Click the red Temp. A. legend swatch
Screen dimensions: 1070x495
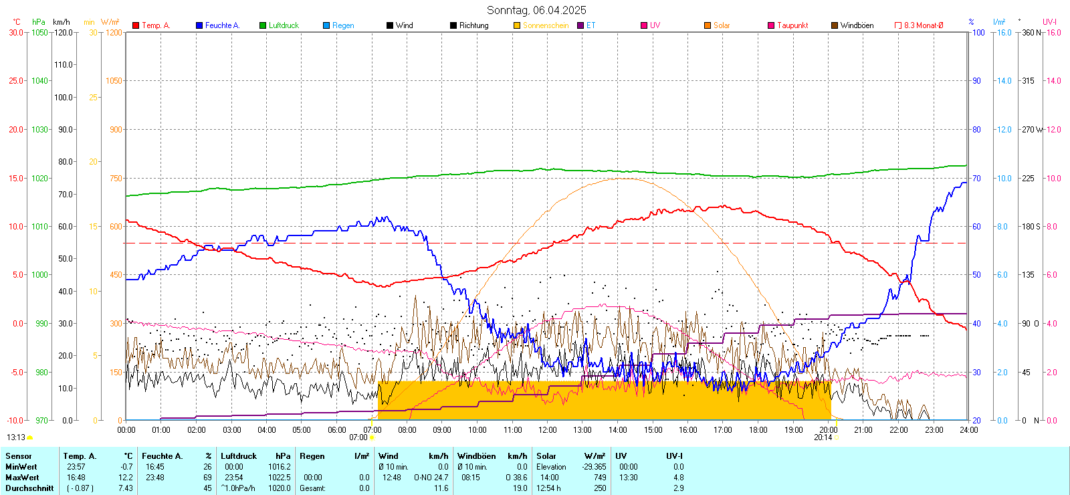(136, 25)
